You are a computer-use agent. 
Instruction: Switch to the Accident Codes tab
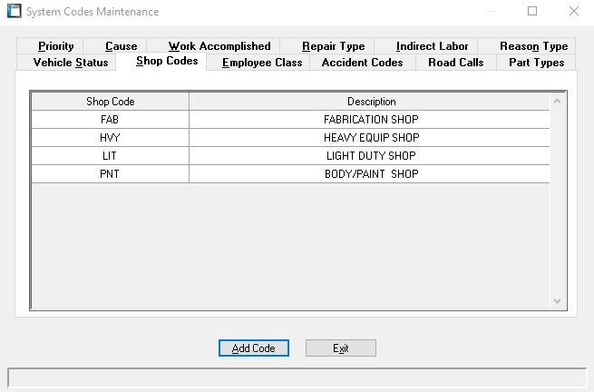(x=363, y=63)
